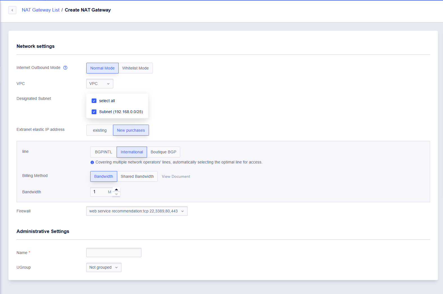
Task: Click the bandwidth value input field
Action: [101, 192]
